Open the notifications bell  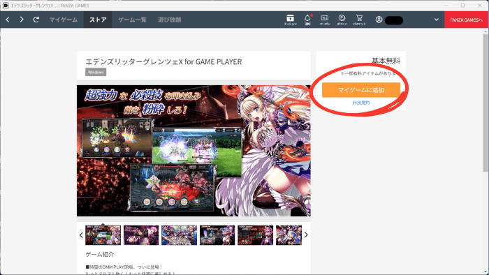pyautogui.click(x=307, y=20)
